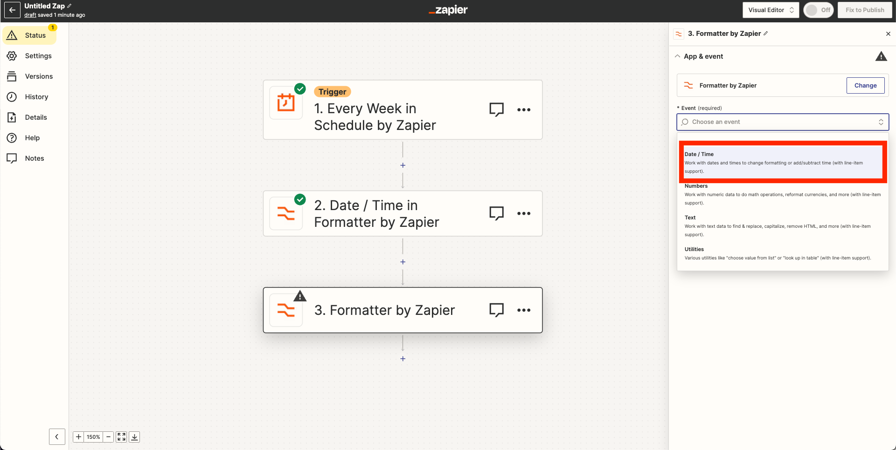This screenshot has height=450, width=896.
Task: Toggle the Zap On/Off switch
Action: 819,10
